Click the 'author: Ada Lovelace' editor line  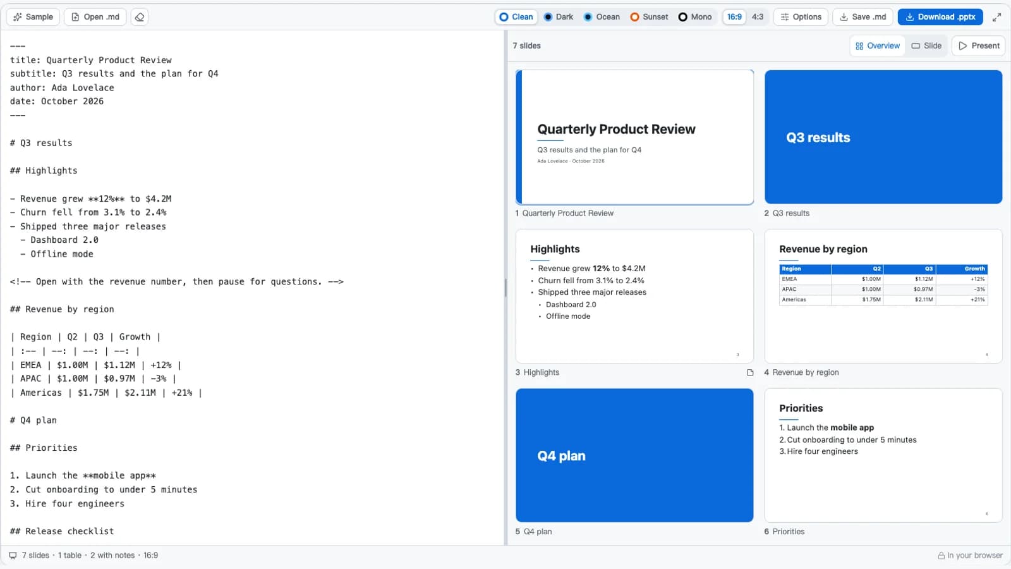tap(62, 88)
